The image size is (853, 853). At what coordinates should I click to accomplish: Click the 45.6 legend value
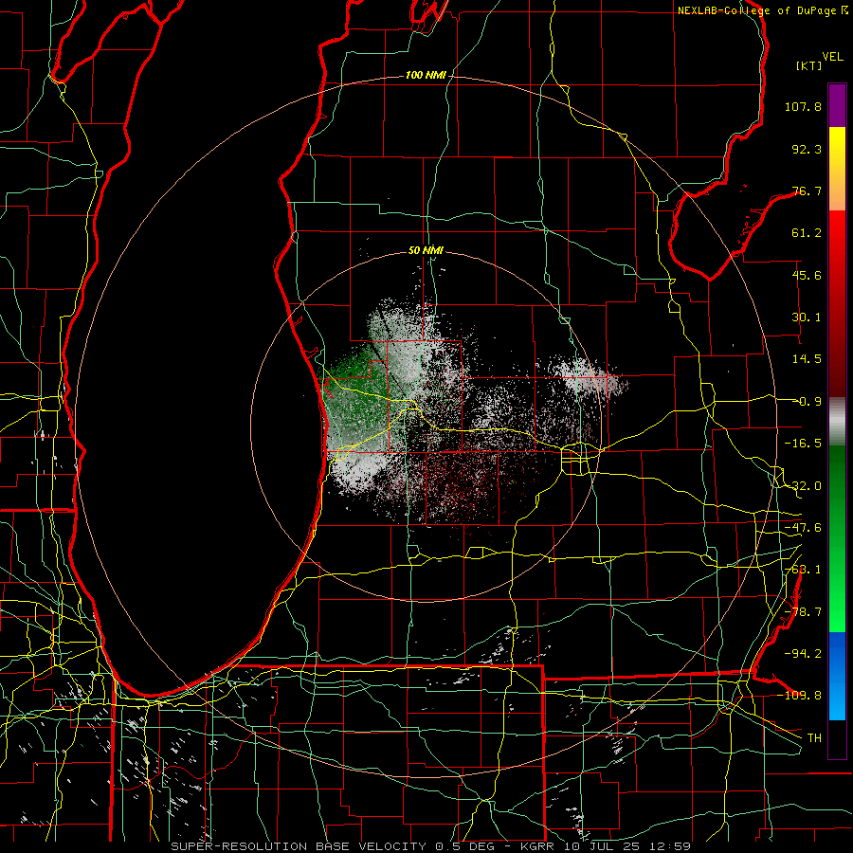(x=807, y=275)
